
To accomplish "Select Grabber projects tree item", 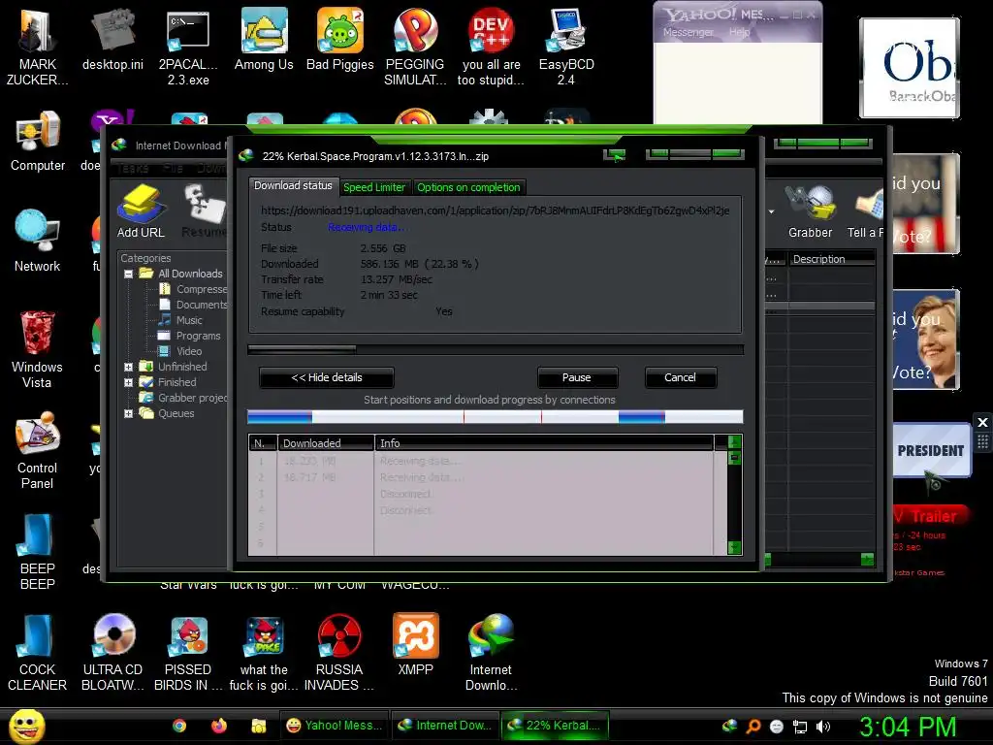I will click(183, 398).
